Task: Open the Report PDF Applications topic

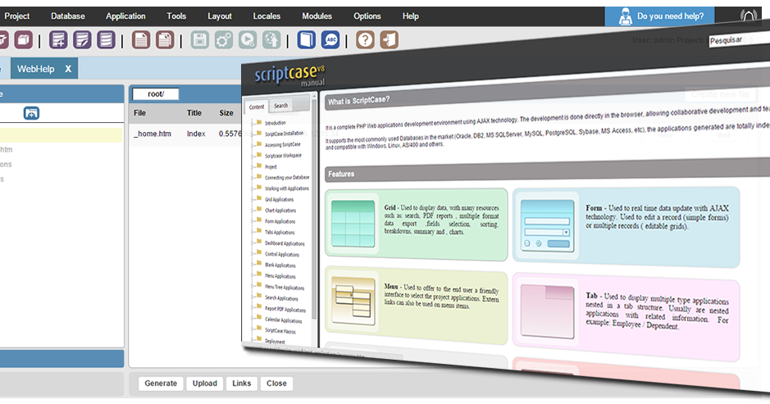Action: click(x=285, y=309)
